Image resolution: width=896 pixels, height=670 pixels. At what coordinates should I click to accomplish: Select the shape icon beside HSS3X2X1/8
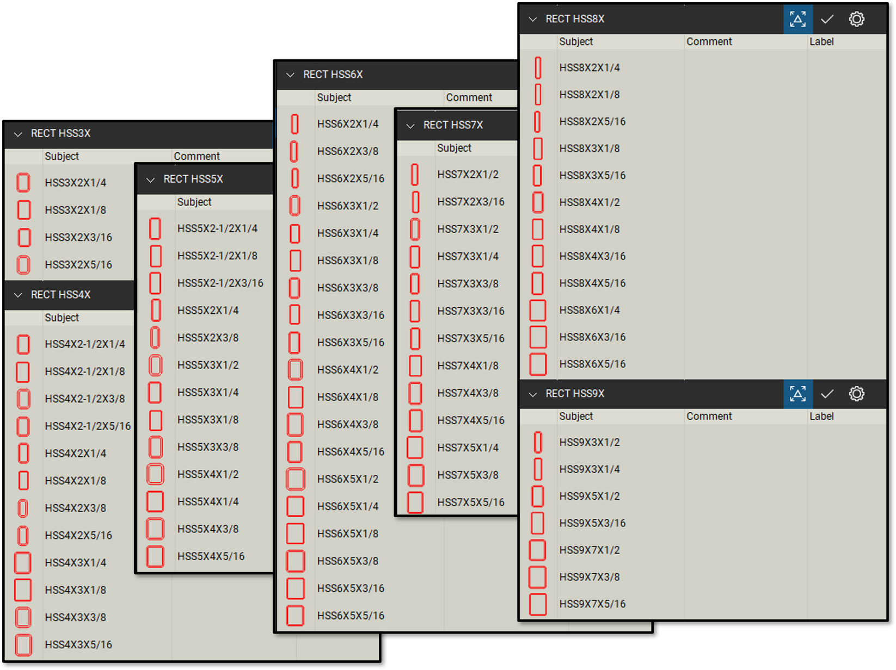pos(23,210)
